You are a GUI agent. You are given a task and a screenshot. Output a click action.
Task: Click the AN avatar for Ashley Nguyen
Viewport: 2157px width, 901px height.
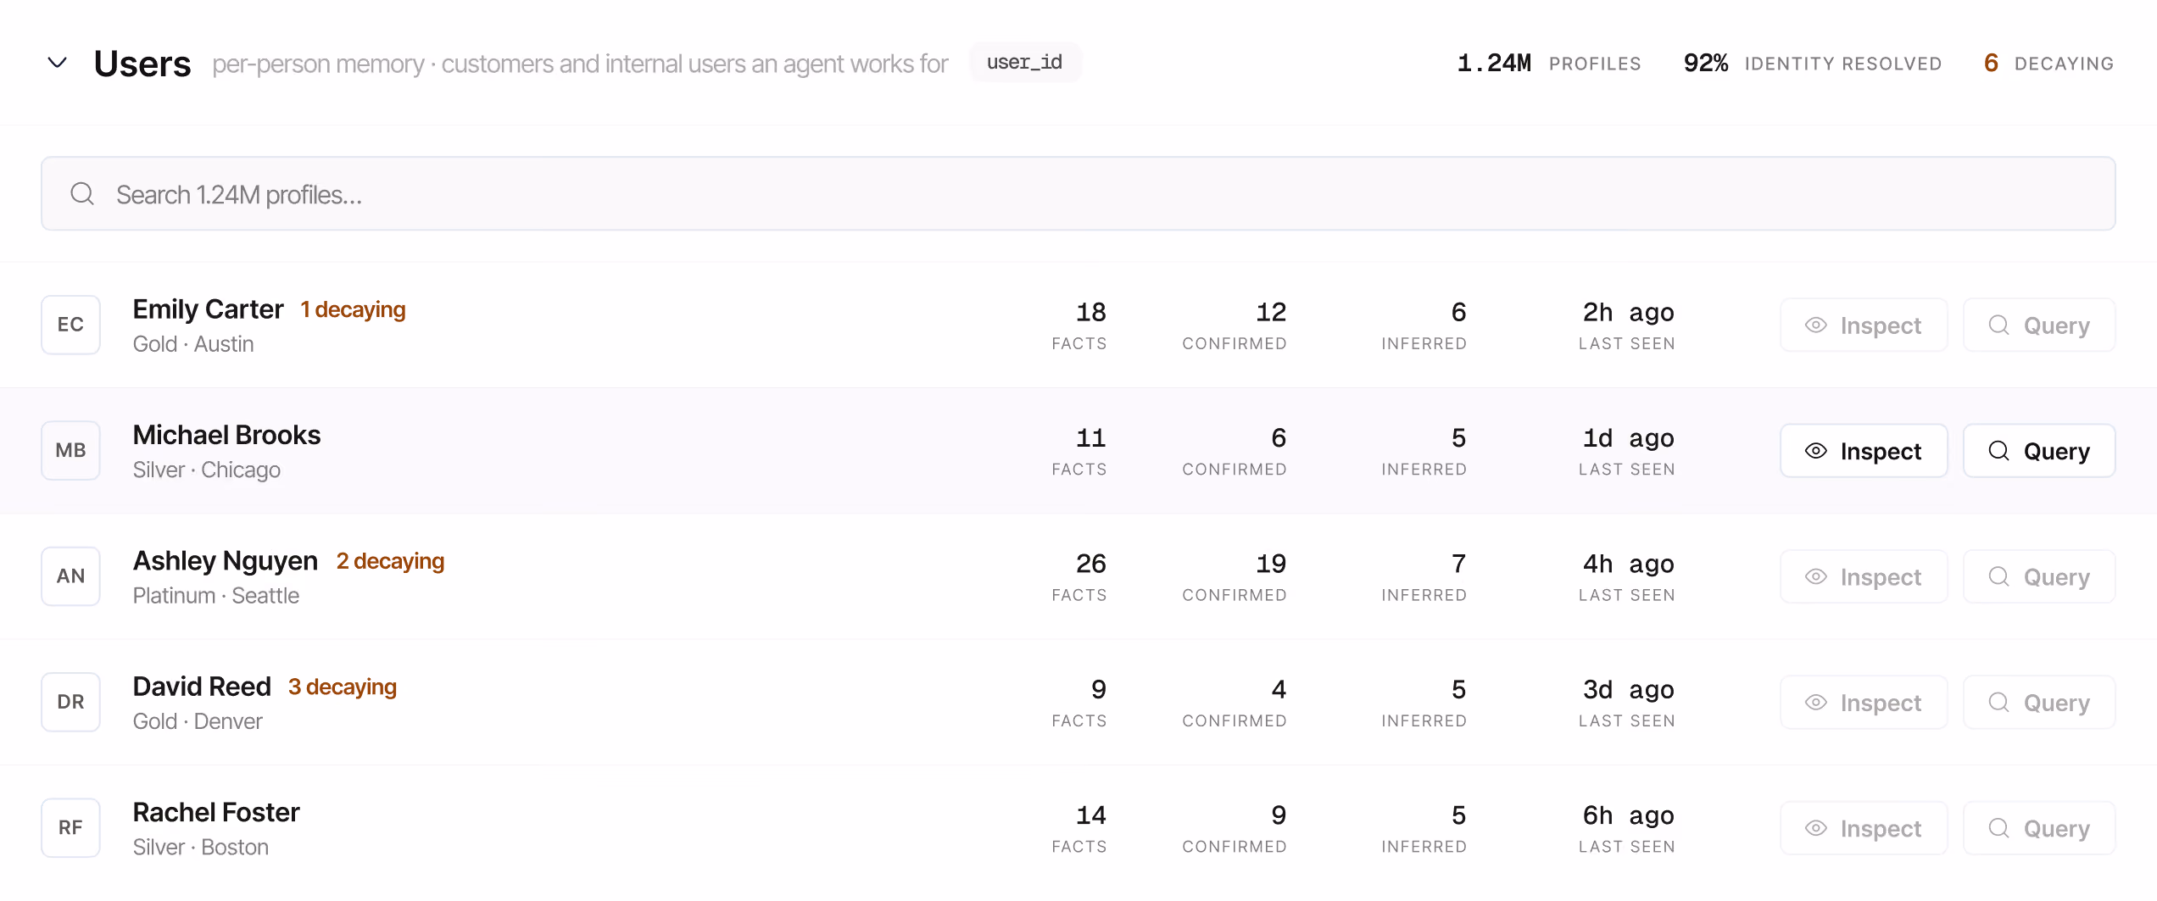point(70,576)
